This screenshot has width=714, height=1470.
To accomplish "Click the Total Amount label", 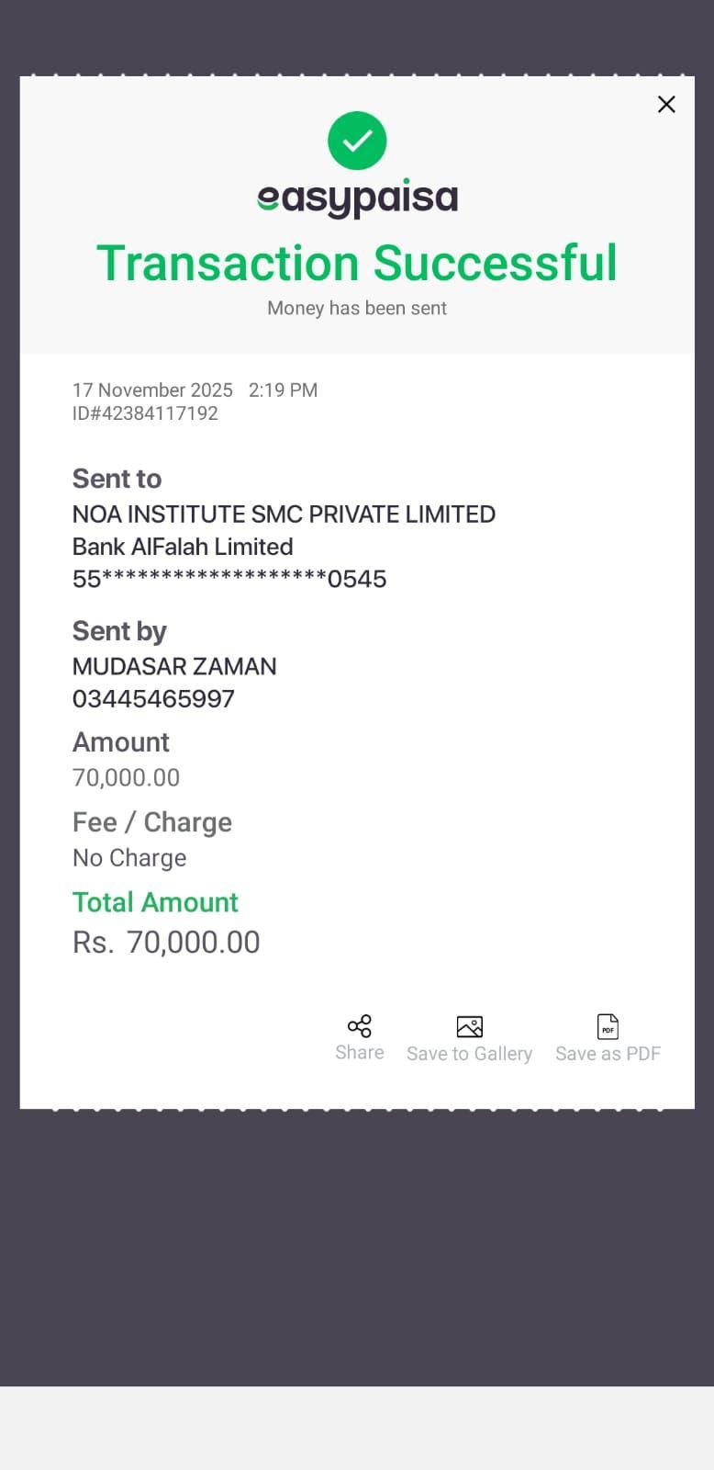I will pos(155,902).
